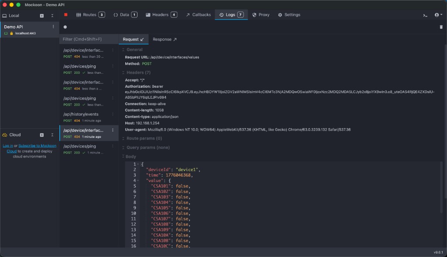Open menu for selected 1 minute ago log
Viewport: 447px width, 257px height.
pos(113,130)
